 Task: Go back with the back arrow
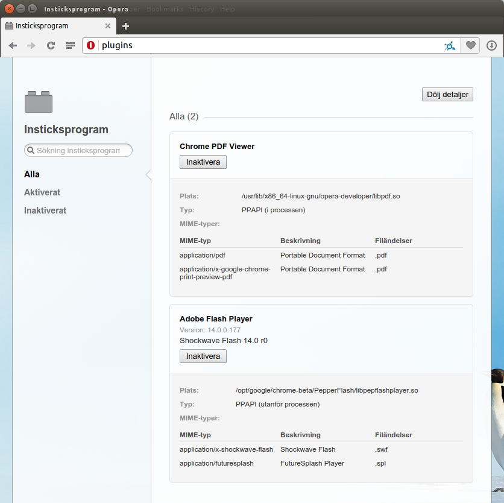pos(13,46)
